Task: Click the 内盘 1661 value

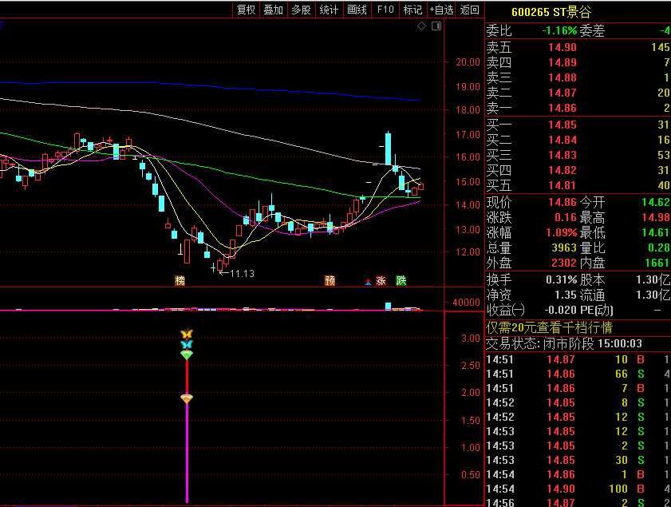Action: [x=657, y=263]
